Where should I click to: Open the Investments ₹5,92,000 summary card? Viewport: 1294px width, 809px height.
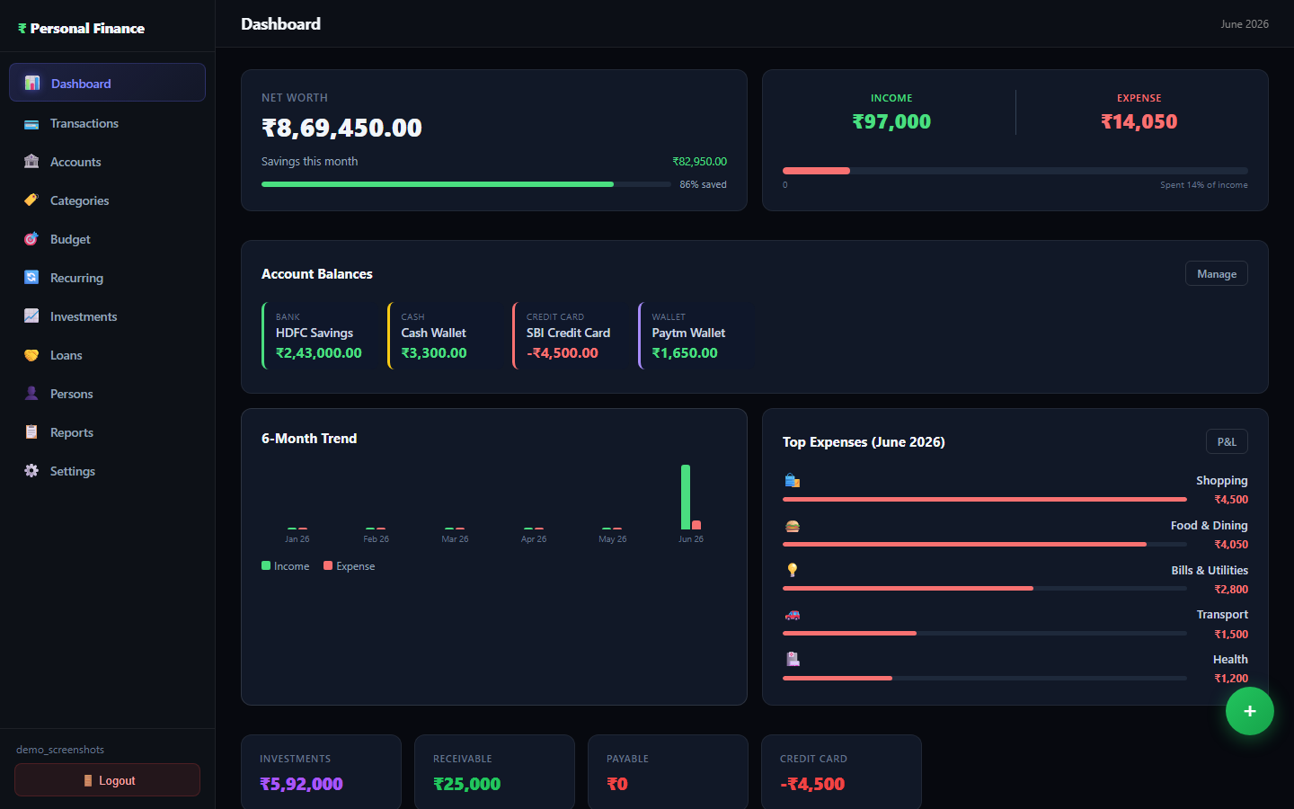point(321,773)
